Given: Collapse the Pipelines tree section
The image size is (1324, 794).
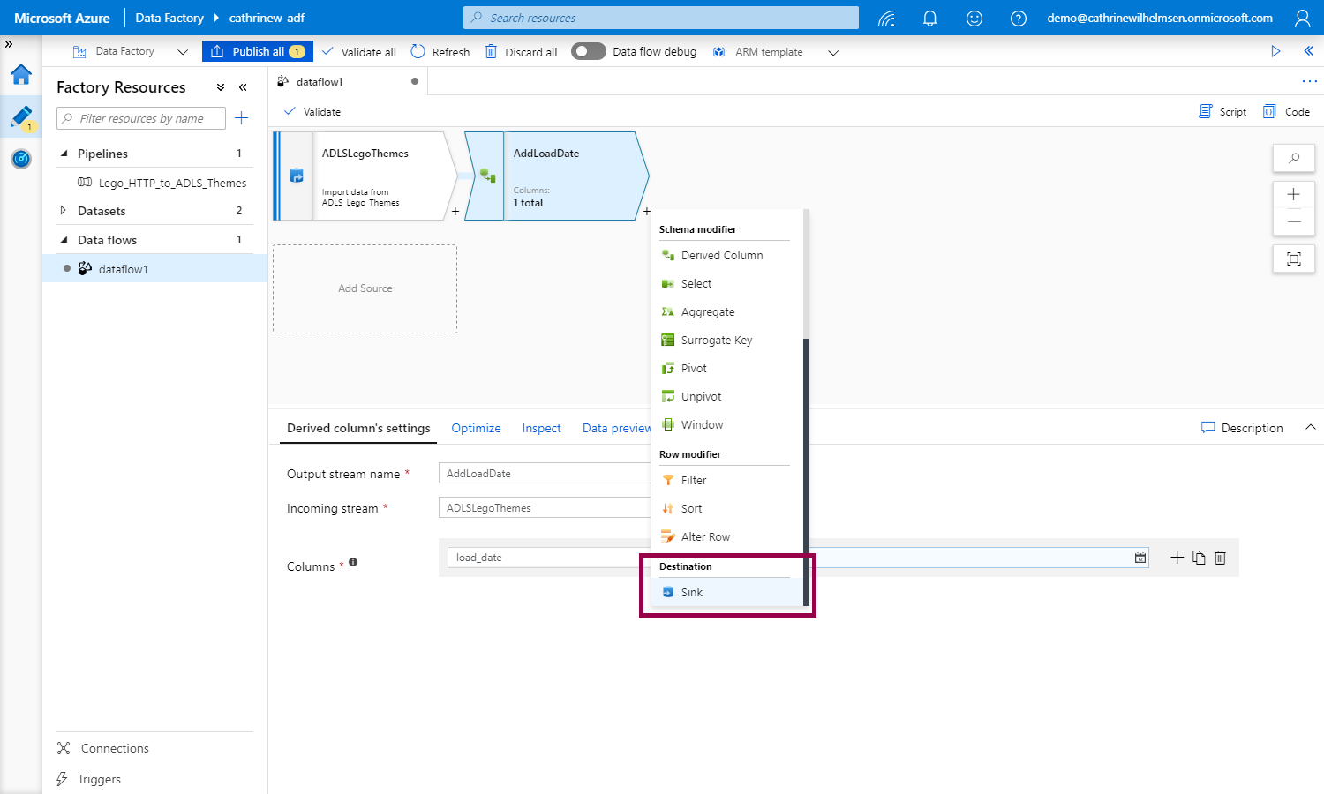Looking at the screenshot, I should click(64, 154).
